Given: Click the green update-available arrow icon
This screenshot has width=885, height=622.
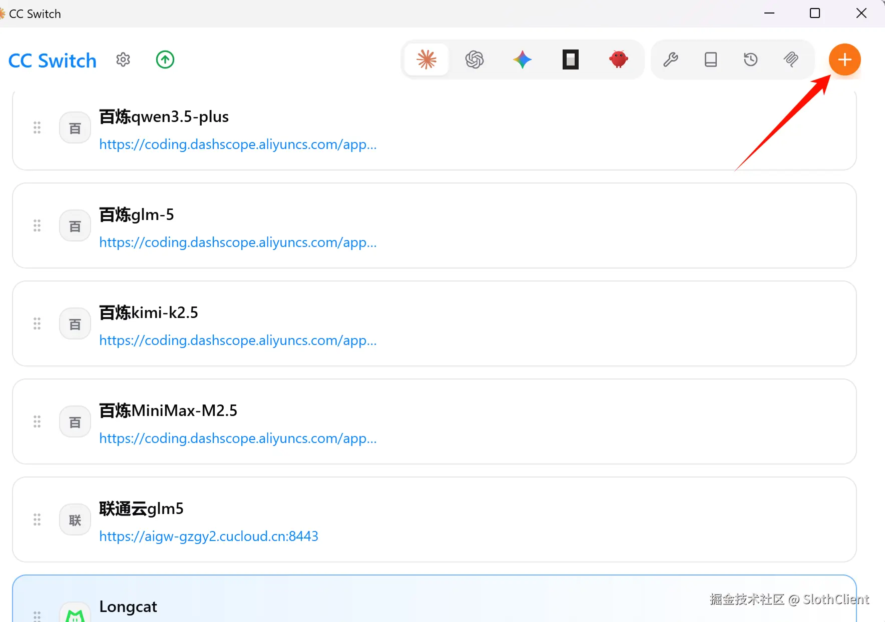Looking at the screenshot, I should (x=165, y=60).
